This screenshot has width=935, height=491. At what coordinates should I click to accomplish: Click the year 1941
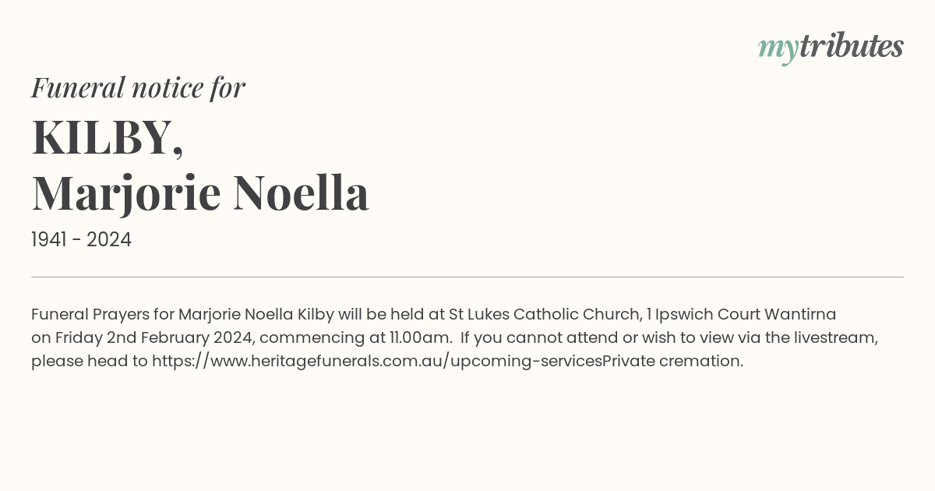(50, 240)
